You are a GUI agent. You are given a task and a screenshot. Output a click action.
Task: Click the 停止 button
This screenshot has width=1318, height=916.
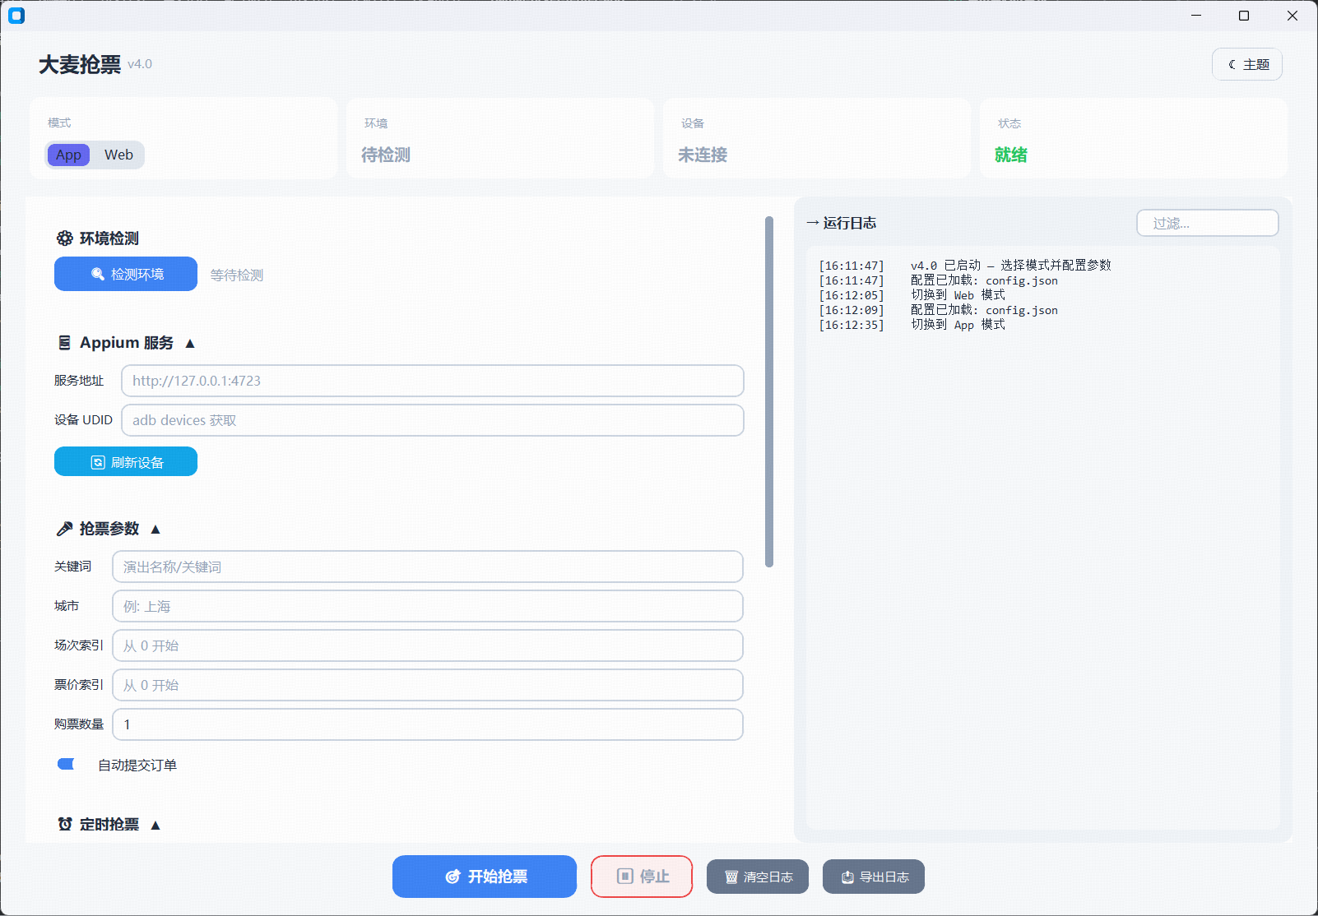pyautogui.click(x=642, y=877)
